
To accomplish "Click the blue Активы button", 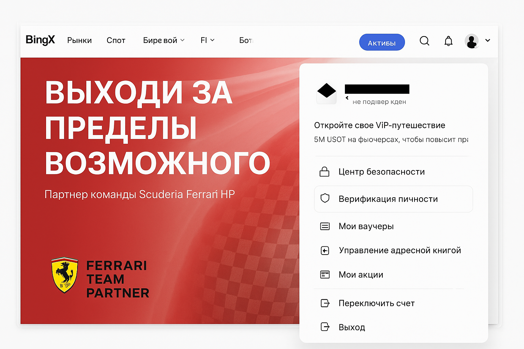I will 382,42.
